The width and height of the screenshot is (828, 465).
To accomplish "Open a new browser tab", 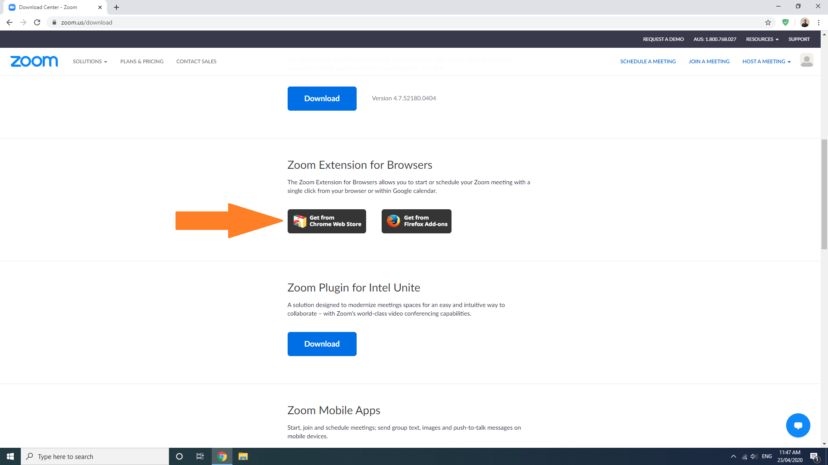I will pyautogui.click(x=116, y=7).
